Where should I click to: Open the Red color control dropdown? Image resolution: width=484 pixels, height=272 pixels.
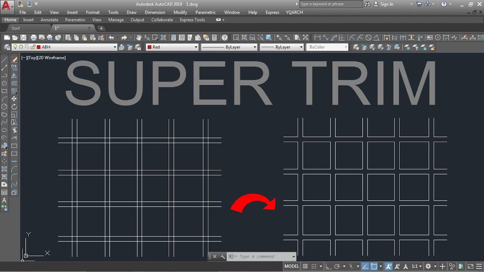[196, 47]
